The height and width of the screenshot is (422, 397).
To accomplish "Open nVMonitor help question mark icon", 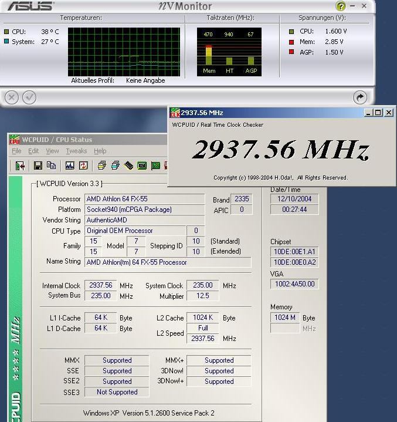I will (341, 6).
